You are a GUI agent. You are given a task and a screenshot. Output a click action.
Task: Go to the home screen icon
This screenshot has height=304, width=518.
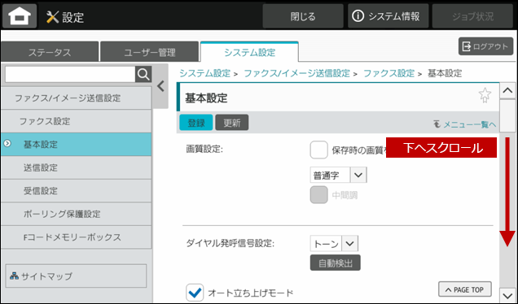(20, 15)
